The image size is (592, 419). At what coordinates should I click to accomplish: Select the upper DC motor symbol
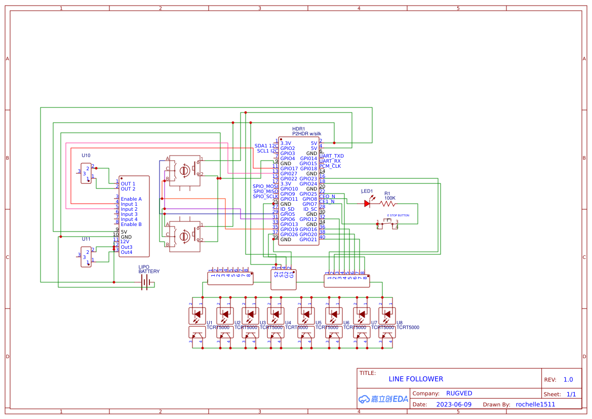point(184,171)
